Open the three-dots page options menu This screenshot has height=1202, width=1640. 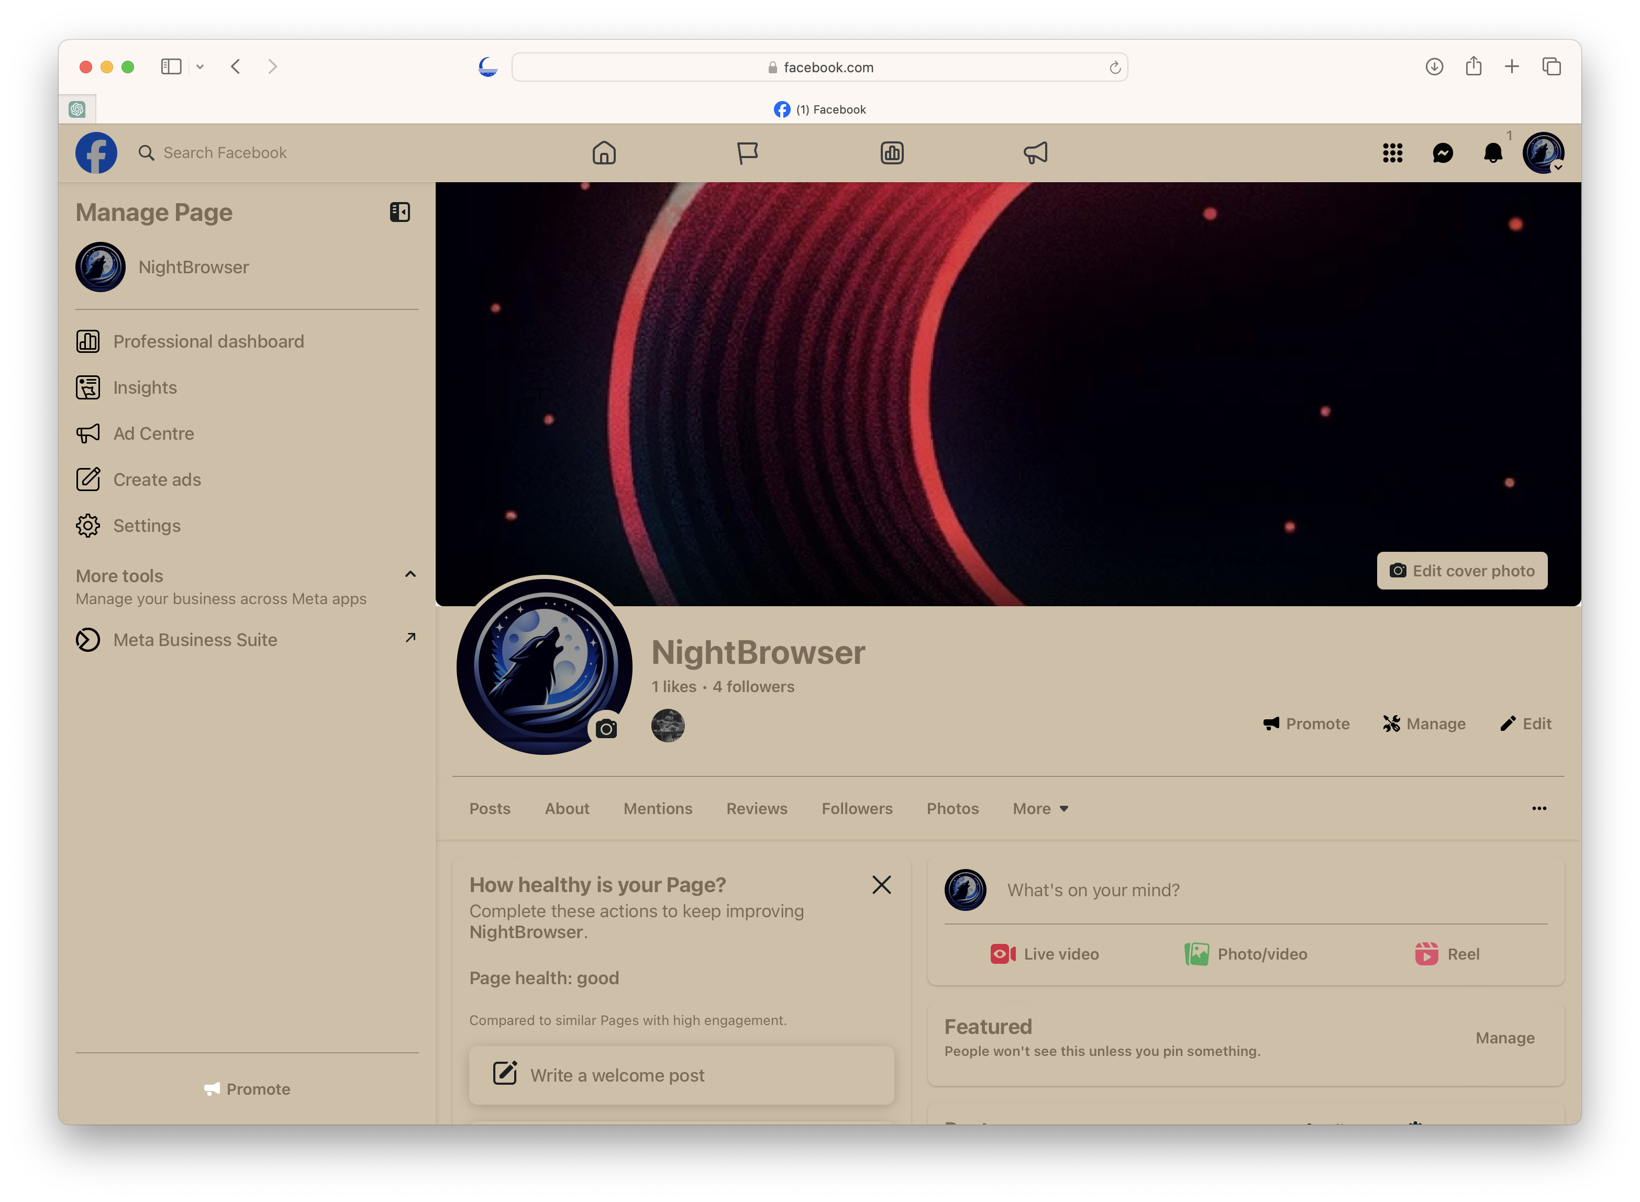[x=1539, y=809]
